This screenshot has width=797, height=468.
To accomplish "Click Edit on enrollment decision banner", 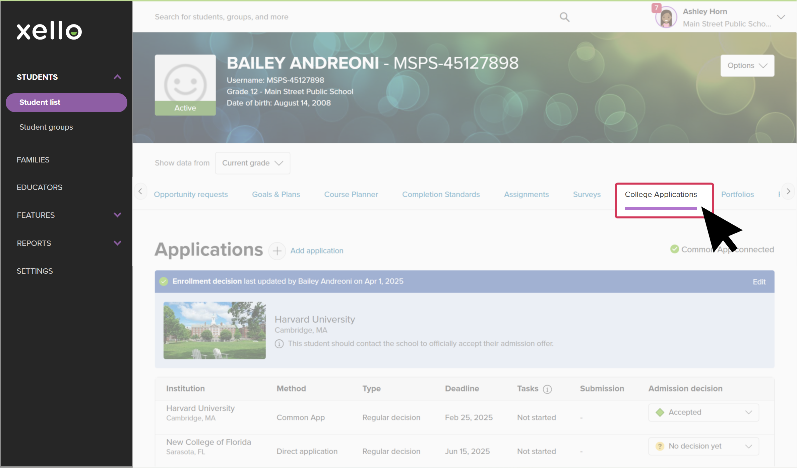I will click(x=759, y=282).
